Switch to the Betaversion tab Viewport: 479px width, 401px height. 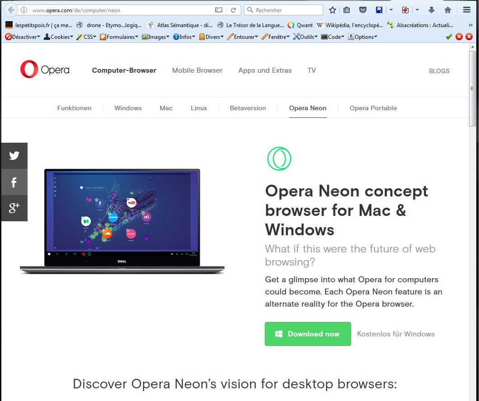(x=248, y=108)
